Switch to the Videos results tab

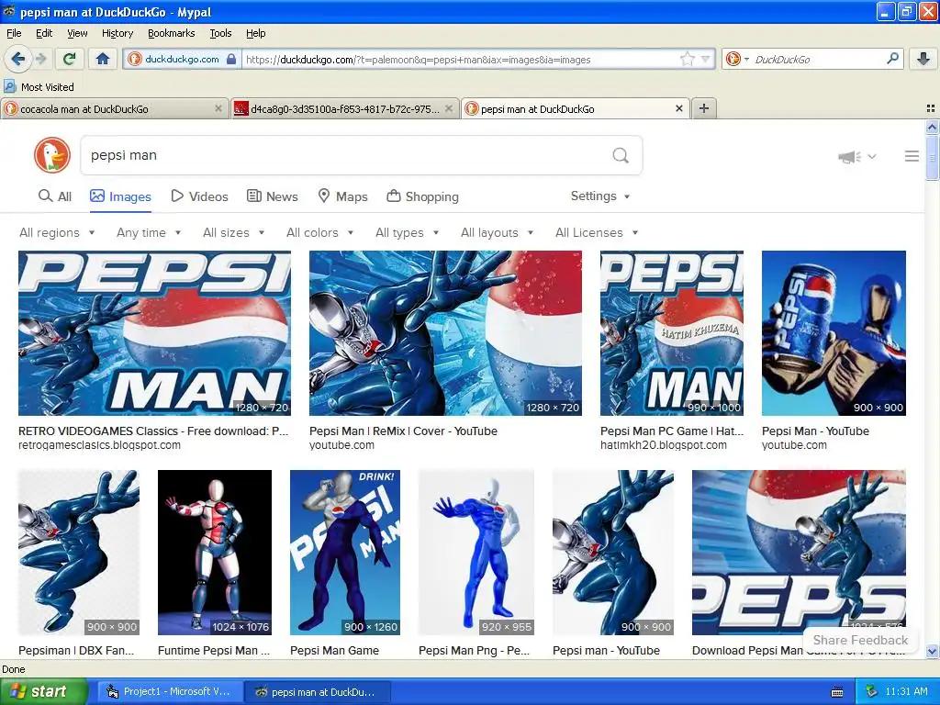point(199,196)
